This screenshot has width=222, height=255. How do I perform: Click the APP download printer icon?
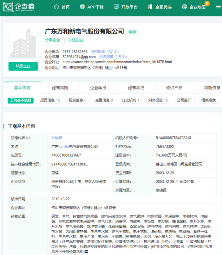(x=82, y=7)
